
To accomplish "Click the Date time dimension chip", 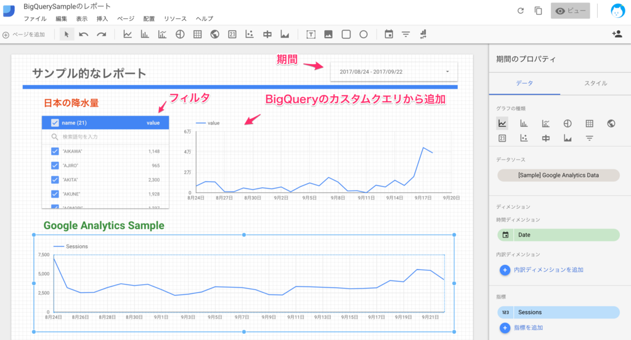I will click(x=558, y=235).
